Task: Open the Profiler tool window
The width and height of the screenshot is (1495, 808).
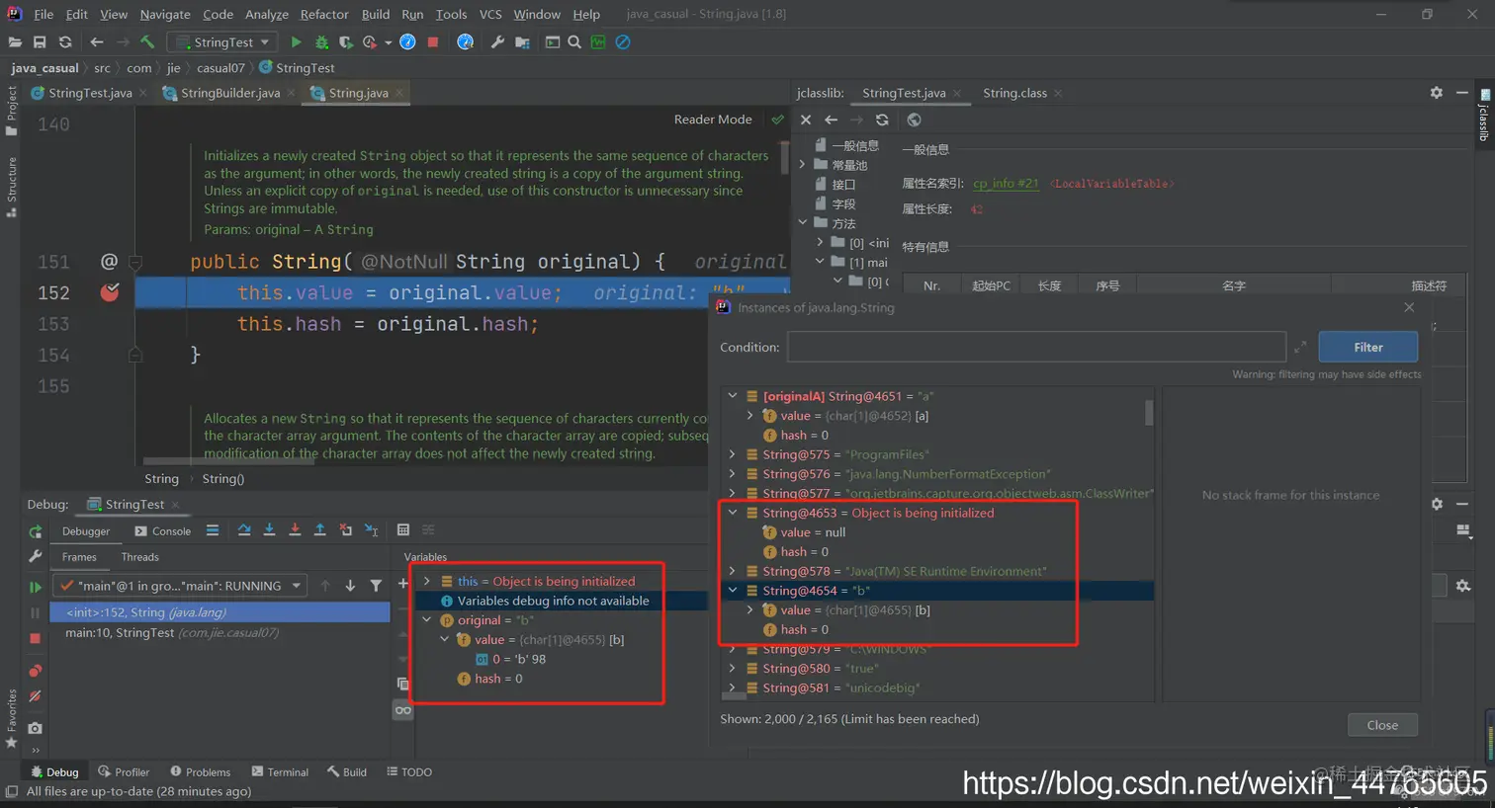Action: (124, 771)
